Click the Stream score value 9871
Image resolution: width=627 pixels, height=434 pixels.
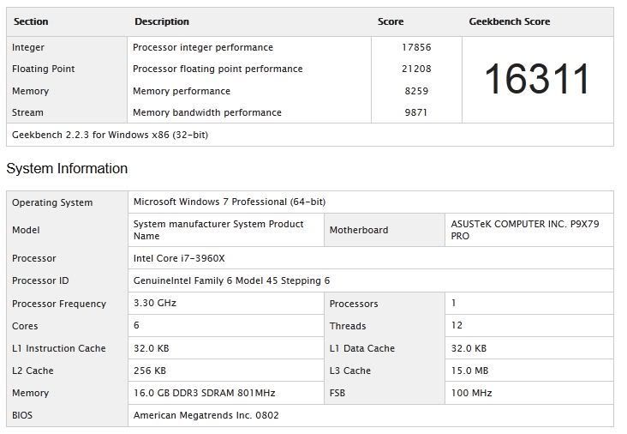point(416,112)
